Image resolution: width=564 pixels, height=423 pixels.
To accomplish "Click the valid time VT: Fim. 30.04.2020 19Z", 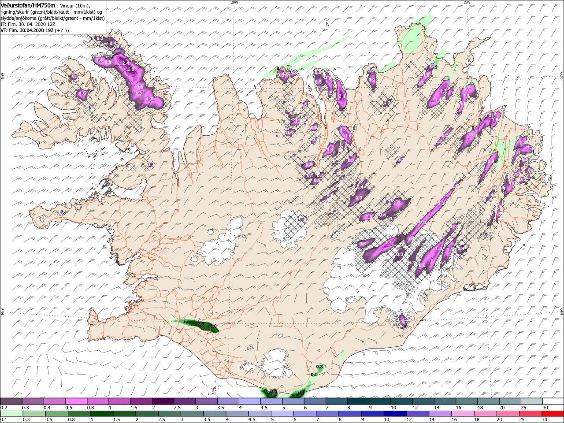I will coord(27,30).
